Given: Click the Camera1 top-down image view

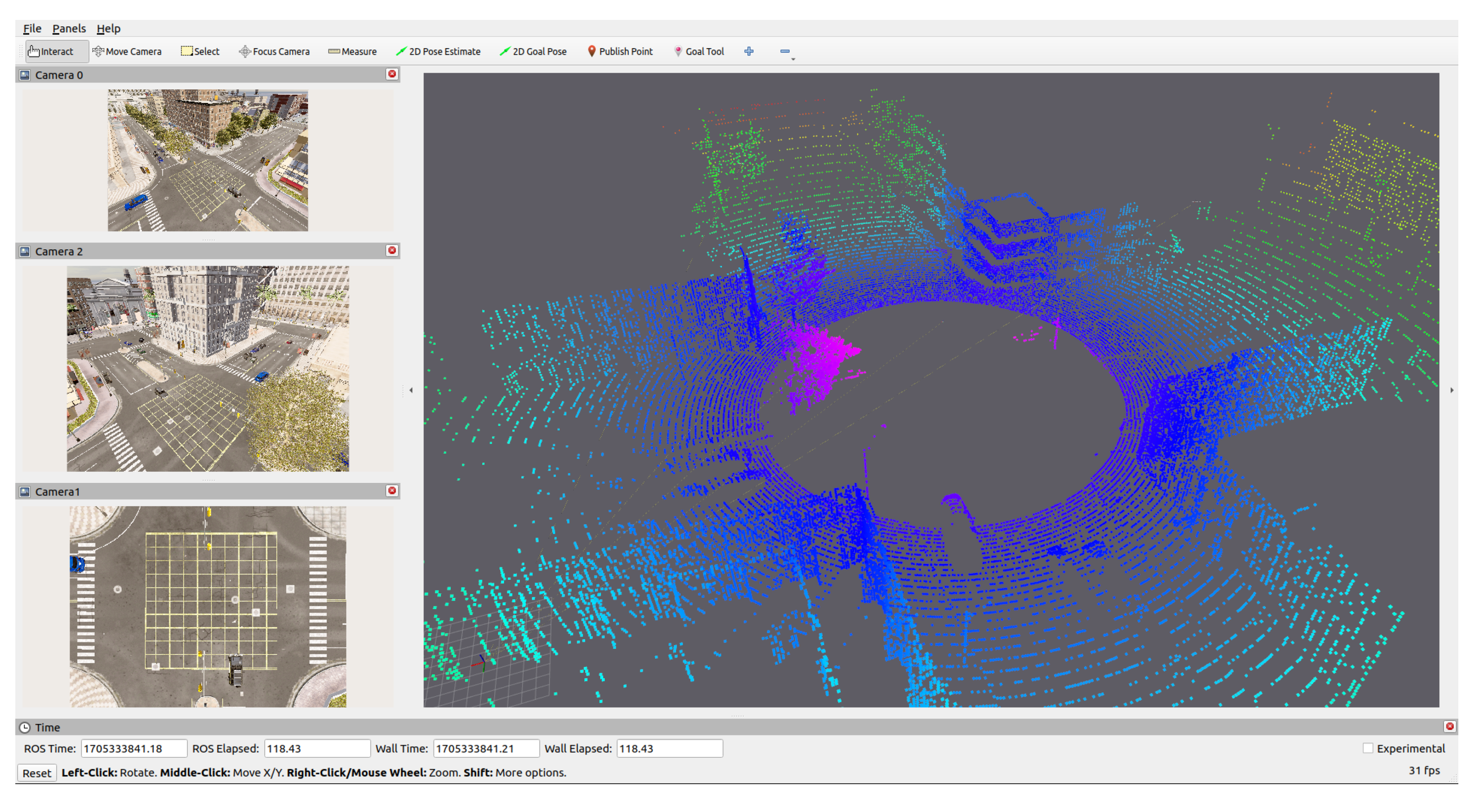Looking at the screenshot, I should (208, 606).
